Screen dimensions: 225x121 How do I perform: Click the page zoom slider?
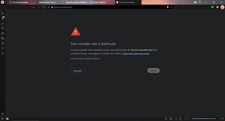coord(202,119)
